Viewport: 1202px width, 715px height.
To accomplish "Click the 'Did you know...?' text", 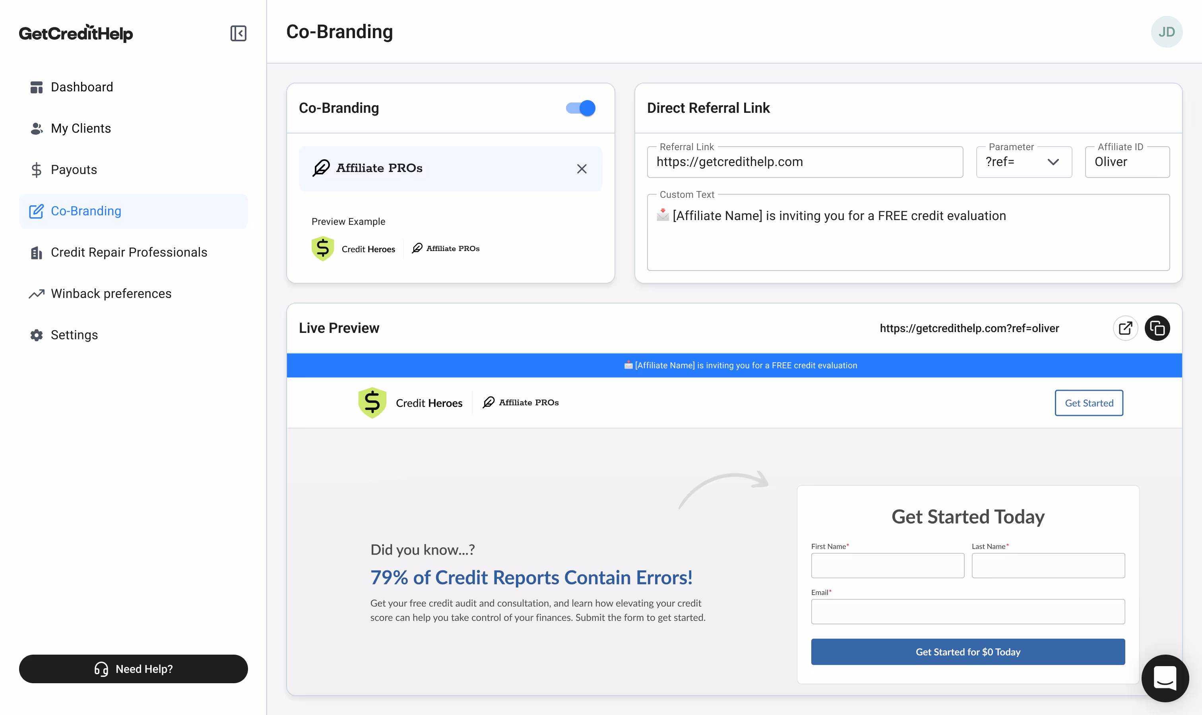I will point(423,550).
